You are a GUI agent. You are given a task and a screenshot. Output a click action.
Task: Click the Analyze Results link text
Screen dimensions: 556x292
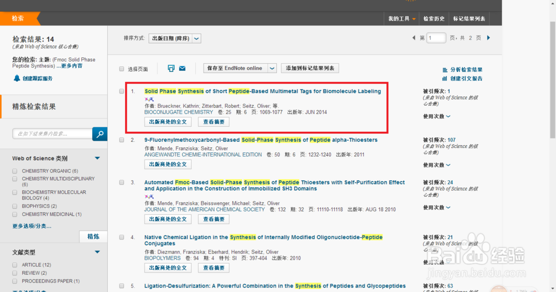tap(466, 70)
